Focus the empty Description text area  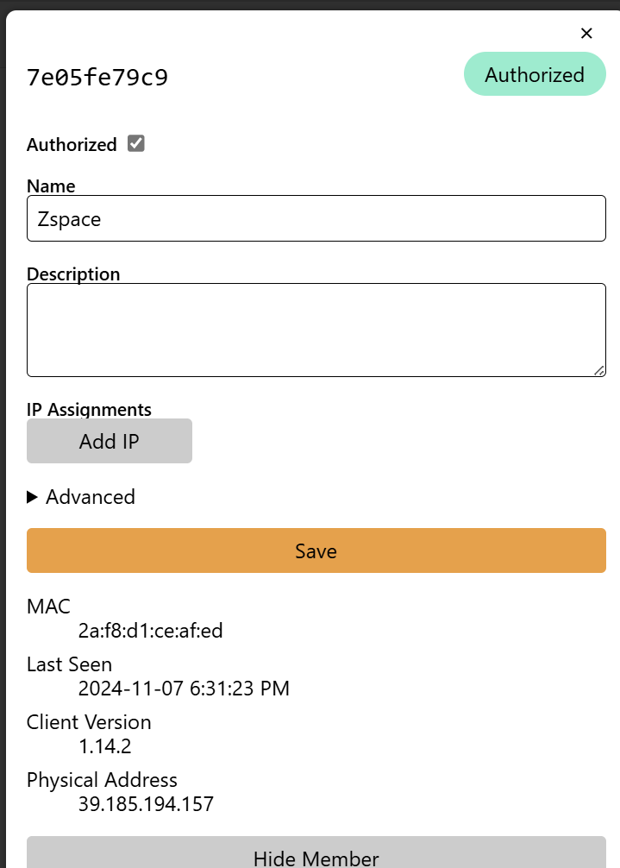[316, 330]
